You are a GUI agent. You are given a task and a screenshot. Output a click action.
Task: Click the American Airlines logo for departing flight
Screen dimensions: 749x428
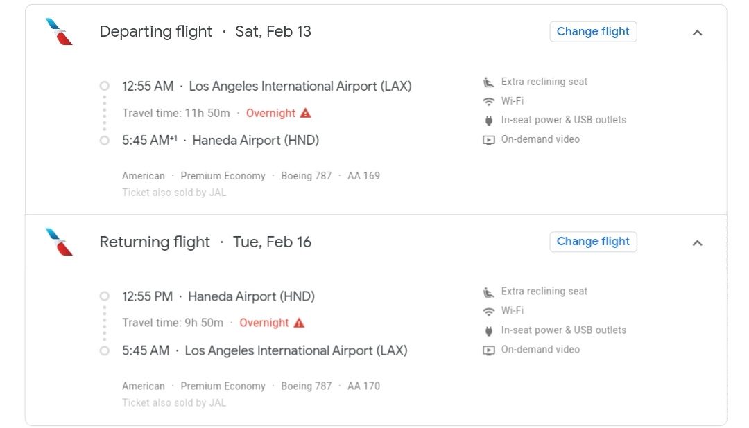pos(59,32)
